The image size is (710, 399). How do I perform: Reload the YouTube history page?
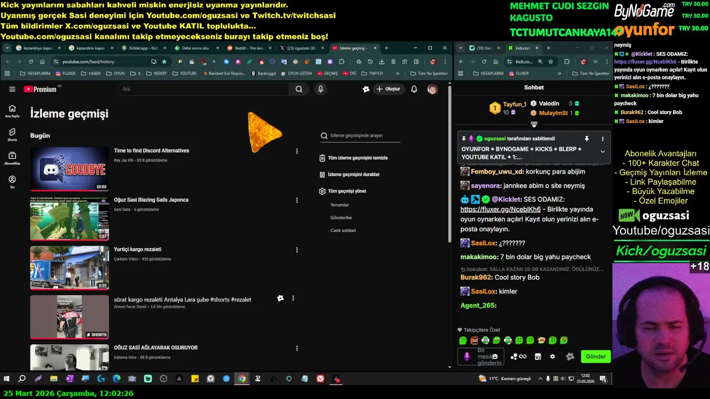(x=31, y=62)
